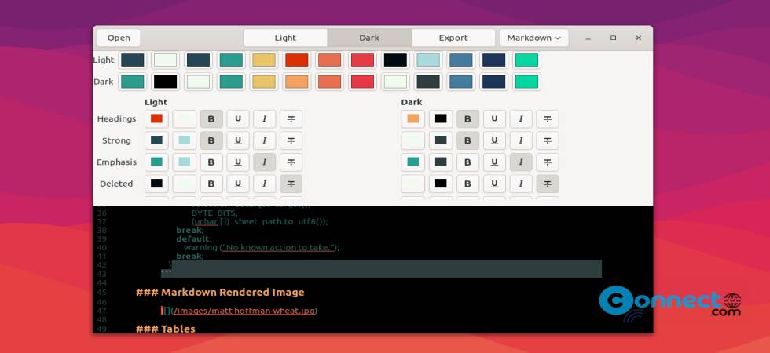Open the Markdown language dropdown
The image size is (770, 353).
(x=533, y=38)
